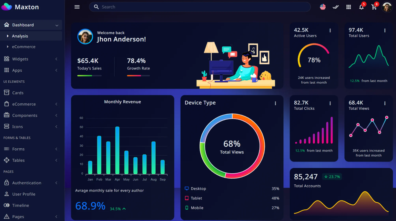Open Active Users card options menu
The image size is (396, 221).
330,31
